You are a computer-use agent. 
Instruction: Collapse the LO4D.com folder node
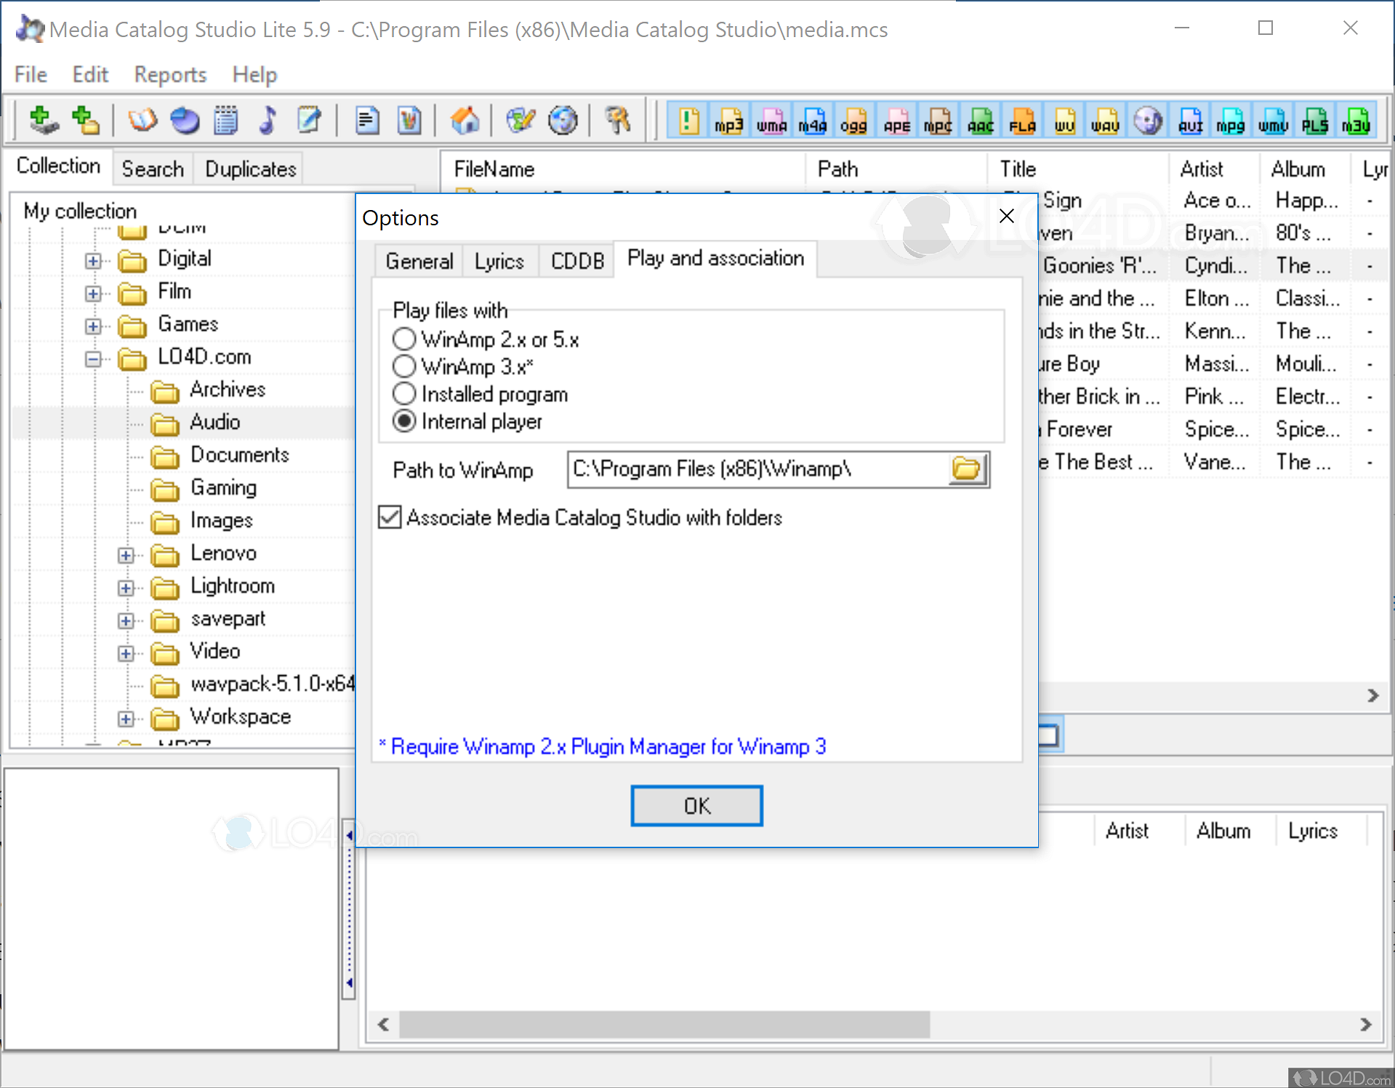pyautogui.click(x=93, y=358)
